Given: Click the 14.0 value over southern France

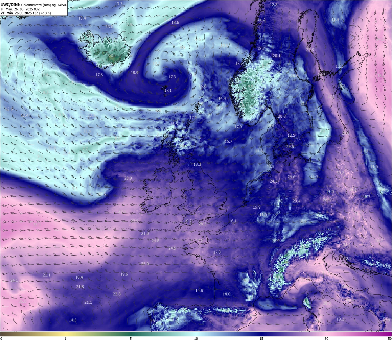Looking at the screenshot, I should [226, 294].
